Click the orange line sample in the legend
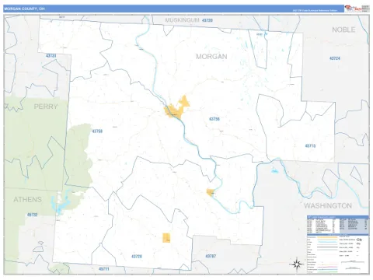Screen dimensions: 373x280 coord(327,237)
